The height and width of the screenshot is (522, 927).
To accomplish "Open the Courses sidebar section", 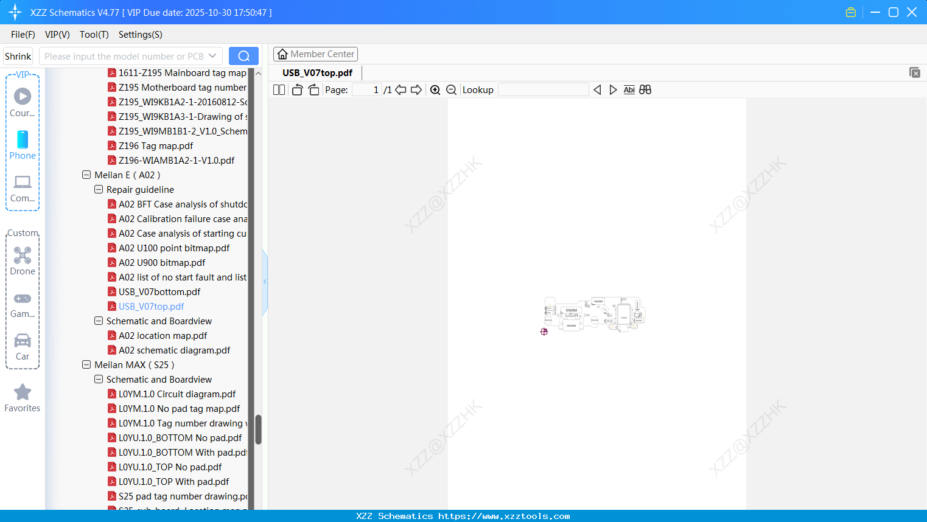I will point(23,102).
